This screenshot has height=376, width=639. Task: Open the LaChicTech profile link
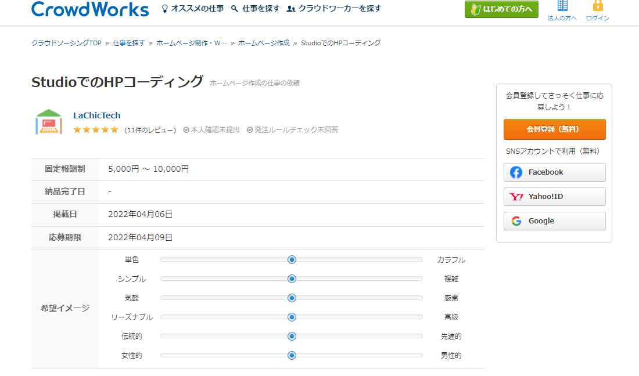[97, 115]
